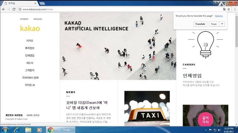This screenshot has height=133, width=238.
Task: Open the second footer link next to 개인정보 처리방침
Action: point(33,115)
